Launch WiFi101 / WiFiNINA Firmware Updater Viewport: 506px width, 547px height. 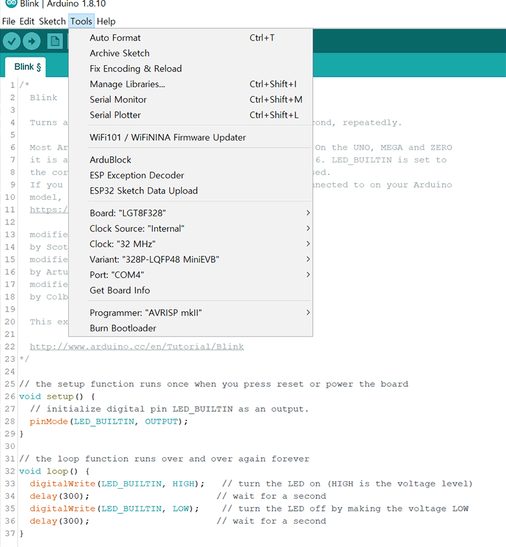[190, 137]
